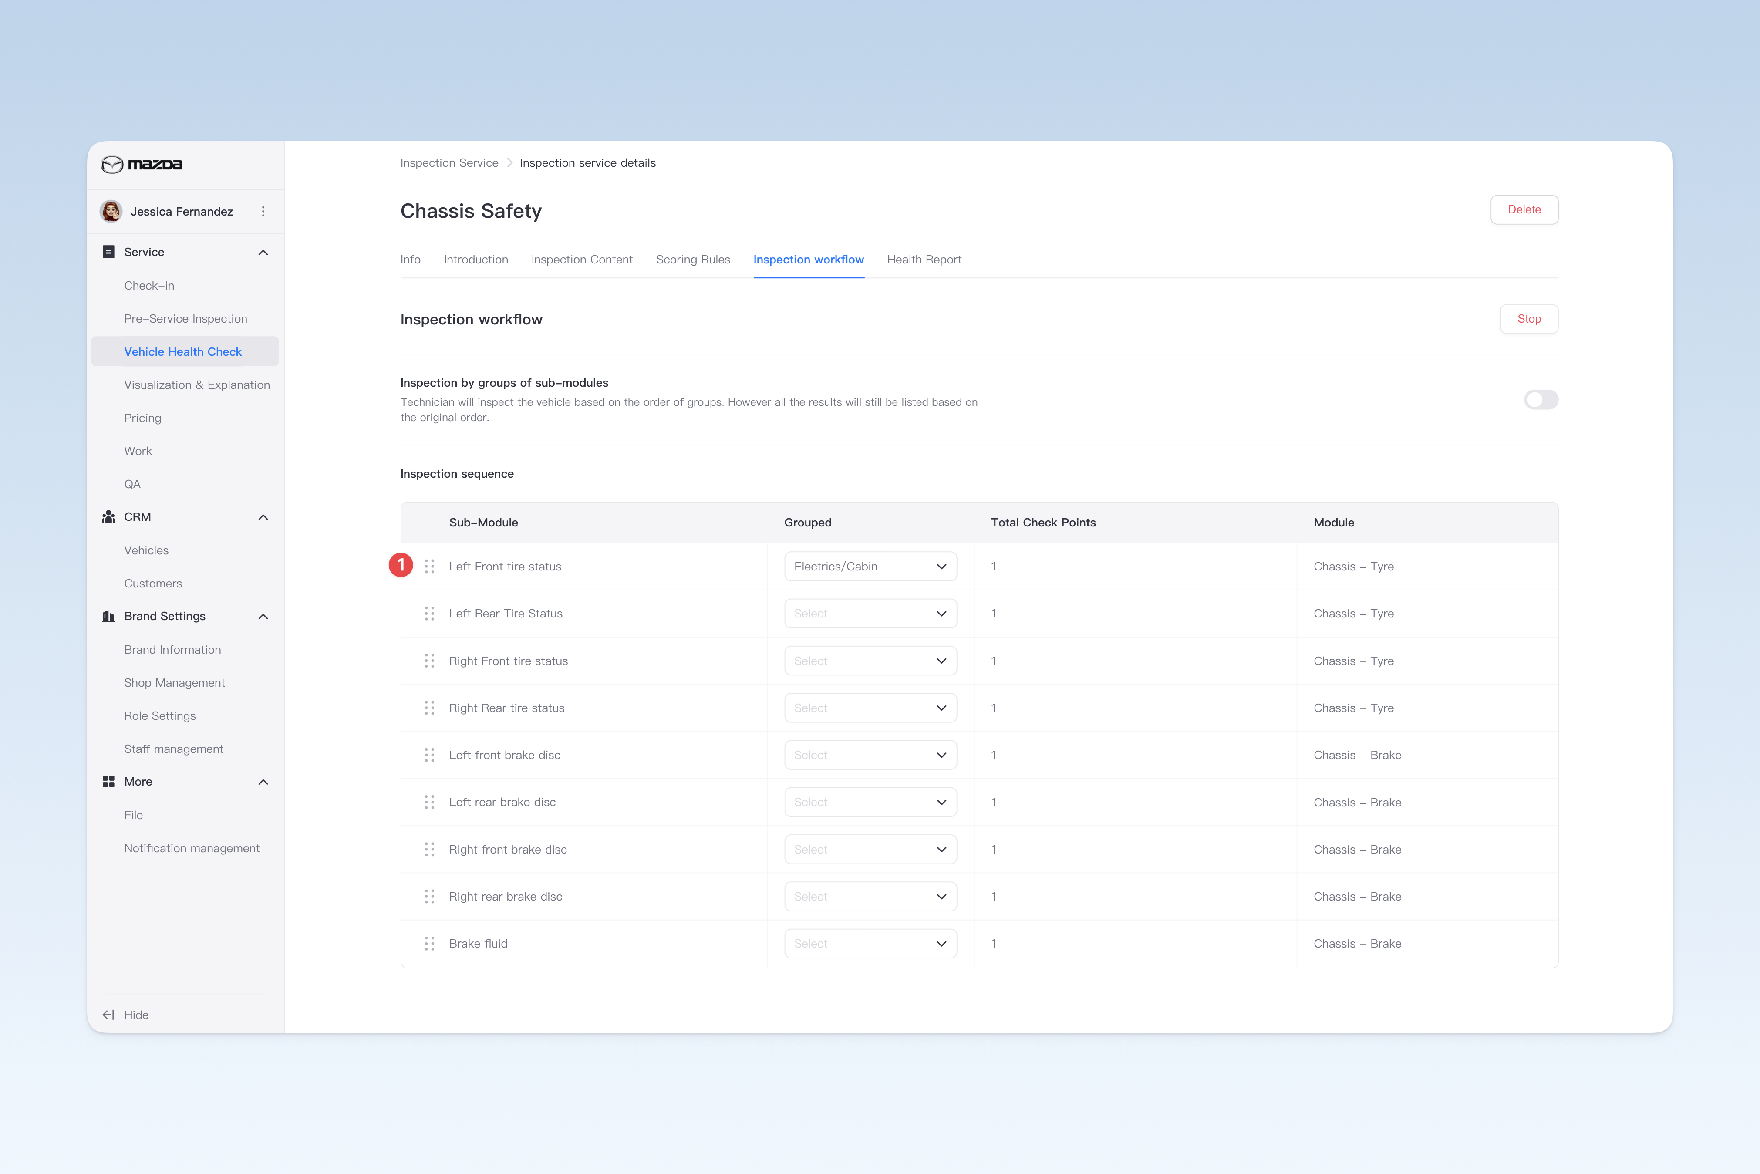Grab drag handle for Right Front tire status
The height and width of the screenshot is (1174, 1760).
[x=430, y=661]
